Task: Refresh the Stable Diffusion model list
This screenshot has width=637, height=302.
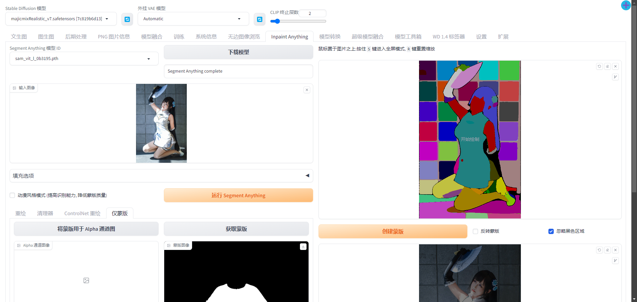Action: pos(127,19)
